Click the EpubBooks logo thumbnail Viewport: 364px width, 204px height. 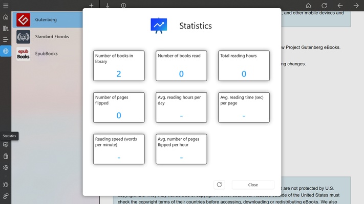click(x=23, y=54)
